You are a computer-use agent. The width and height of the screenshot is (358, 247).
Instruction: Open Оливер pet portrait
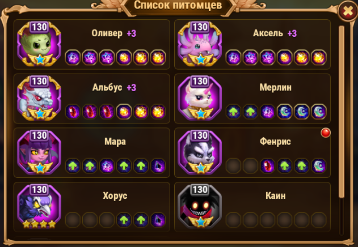tap(39, 44)
